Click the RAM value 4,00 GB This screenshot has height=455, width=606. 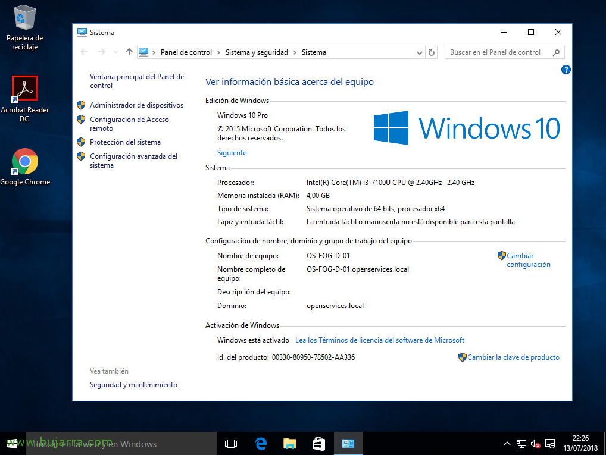pos(318,196)
